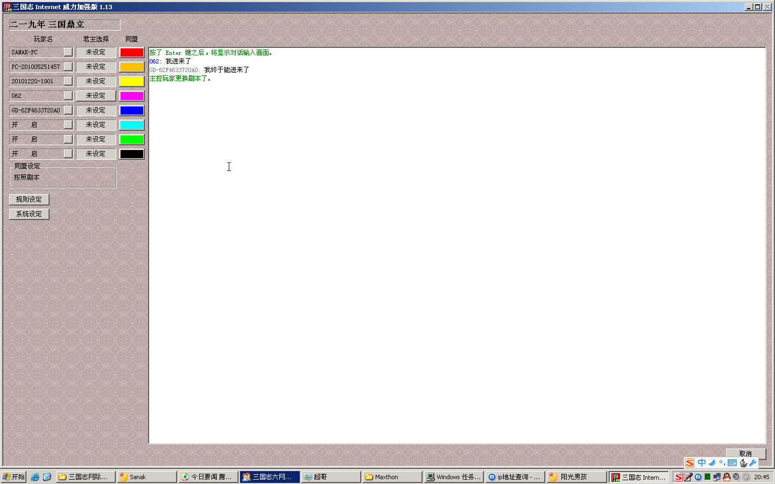
Task: Open ruler selection 未设定 for PC-201005251457
Action: point(96,67)
